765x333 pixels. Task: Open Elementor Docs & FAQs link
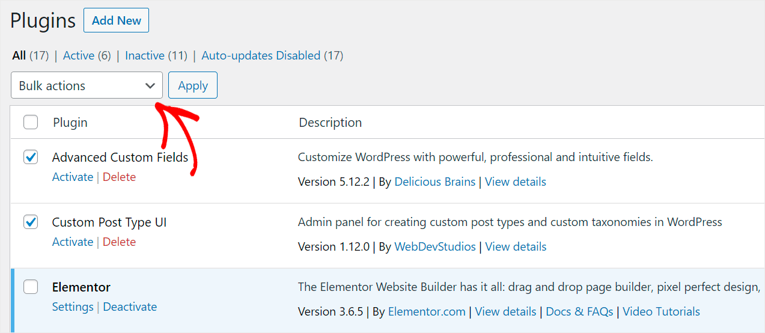(579, 311)
